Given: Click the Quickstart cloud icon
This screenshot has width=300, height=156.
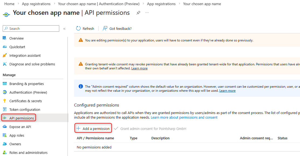Looking at the screenshot, I should [5, 47].
